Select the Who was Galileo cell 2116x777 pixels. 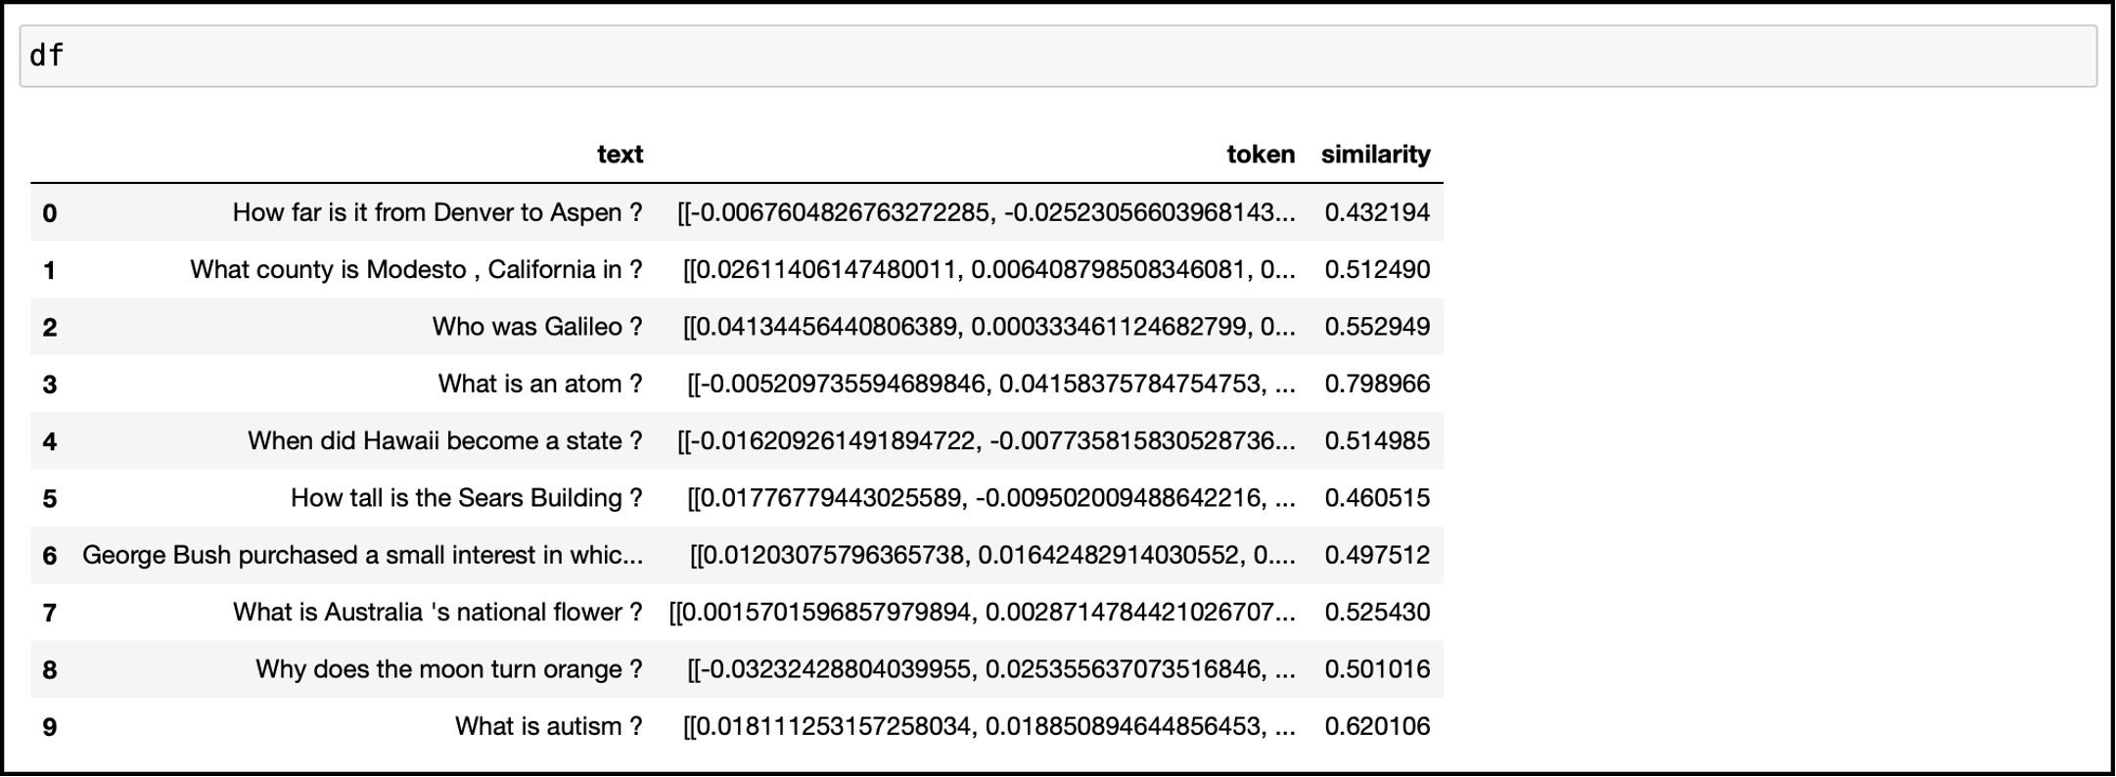(x=537, y=327)
